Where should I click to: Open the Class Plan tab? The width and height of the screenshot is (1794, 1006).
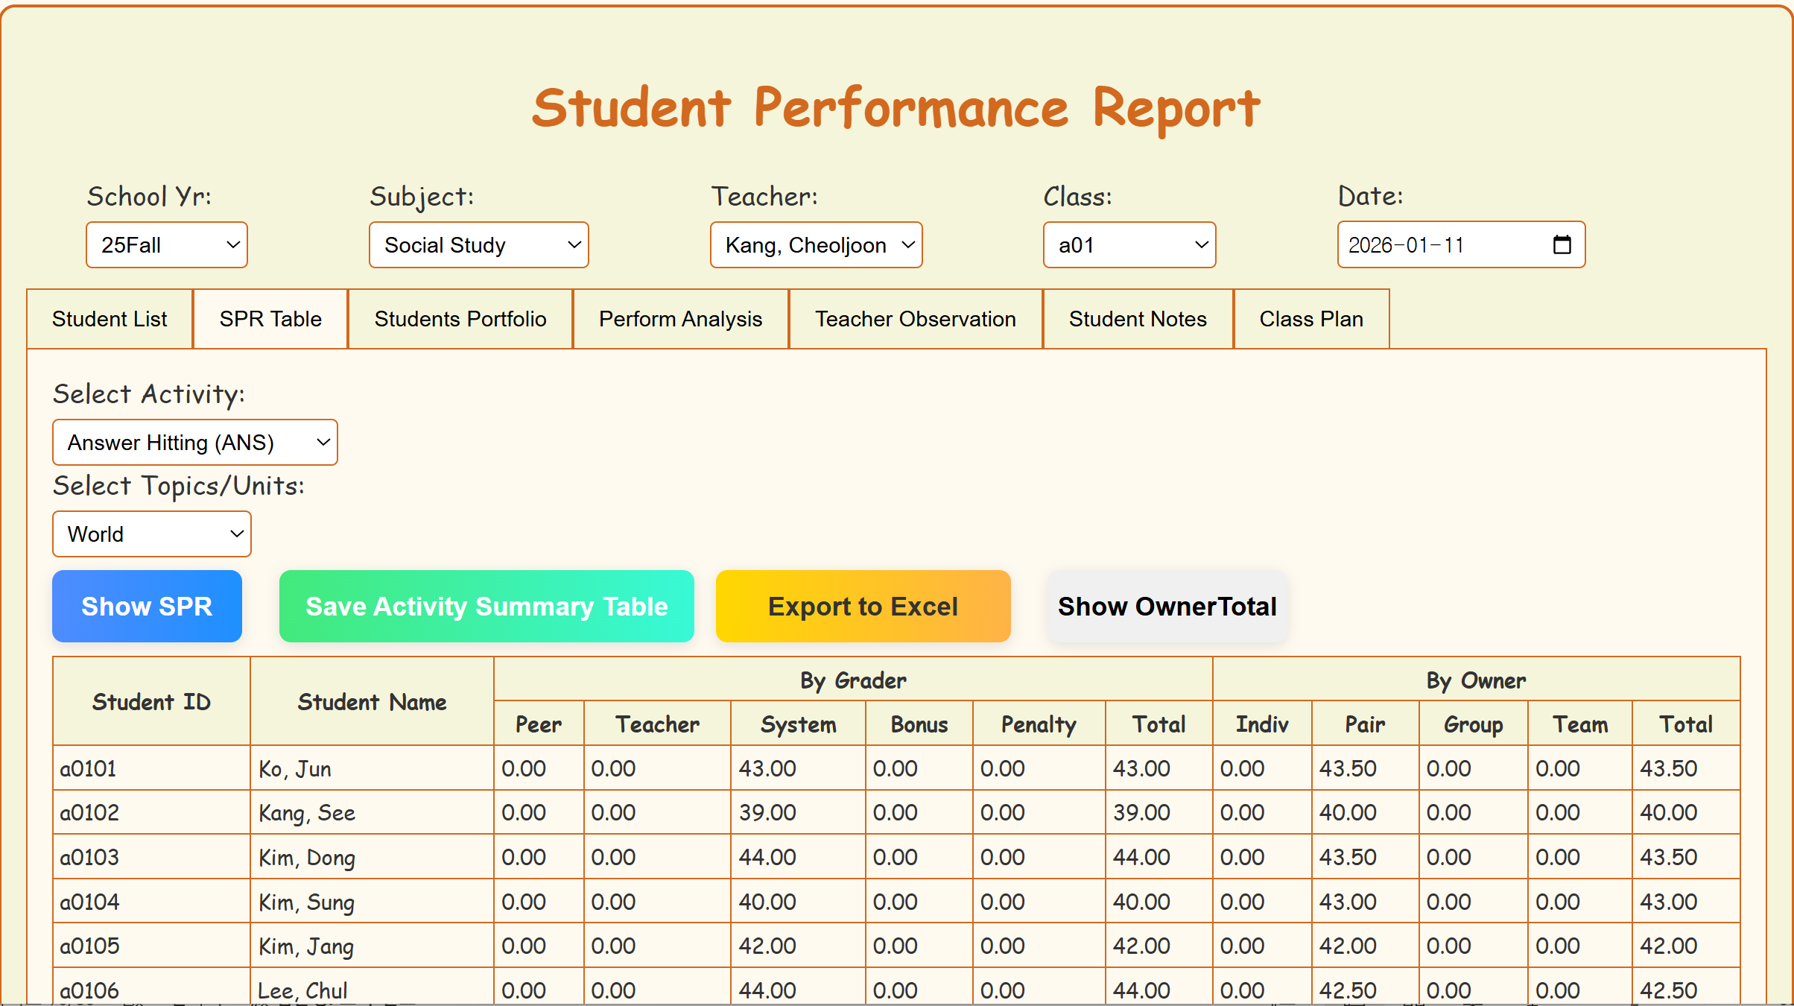(1311, 319)
